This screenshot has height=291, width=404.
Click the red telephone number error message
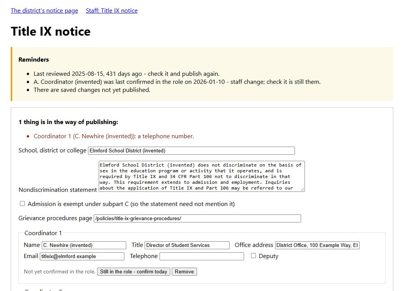coord(114,136)
